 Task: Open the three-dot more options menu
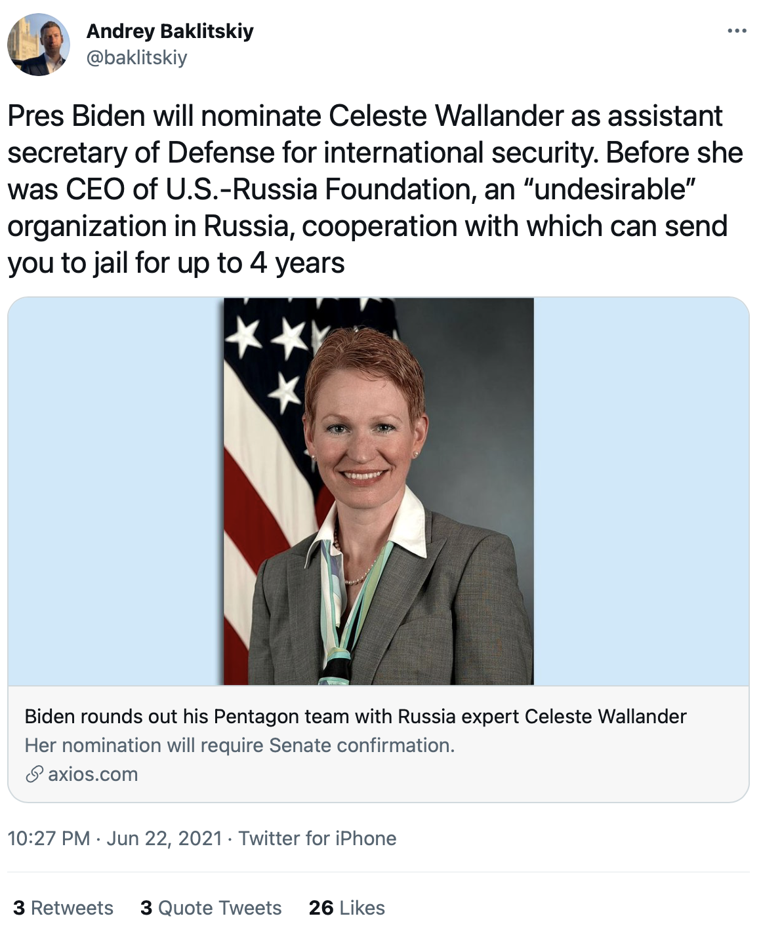pos(737,31)
